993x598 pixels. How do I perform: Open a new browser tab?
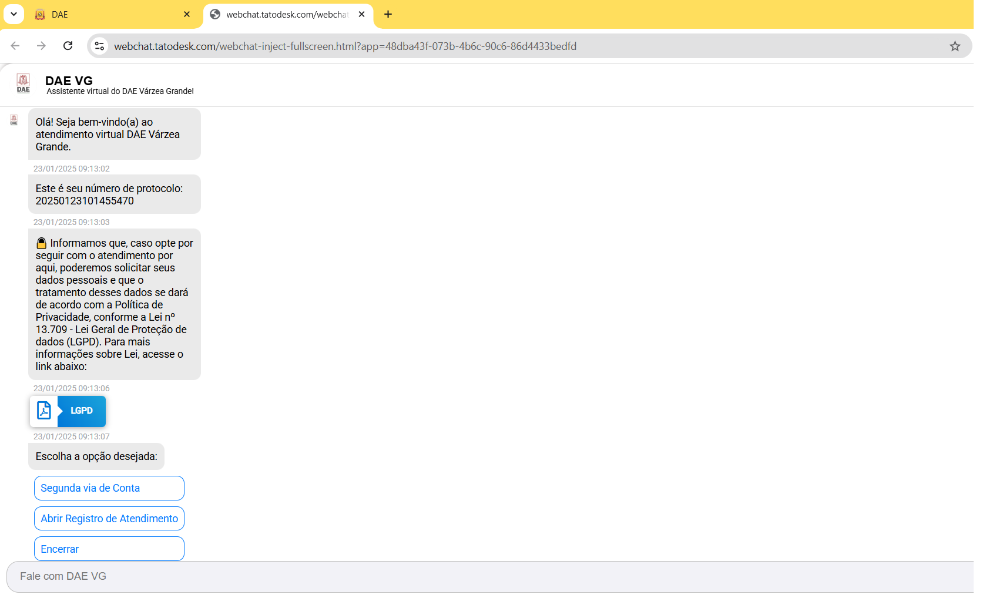388,14
